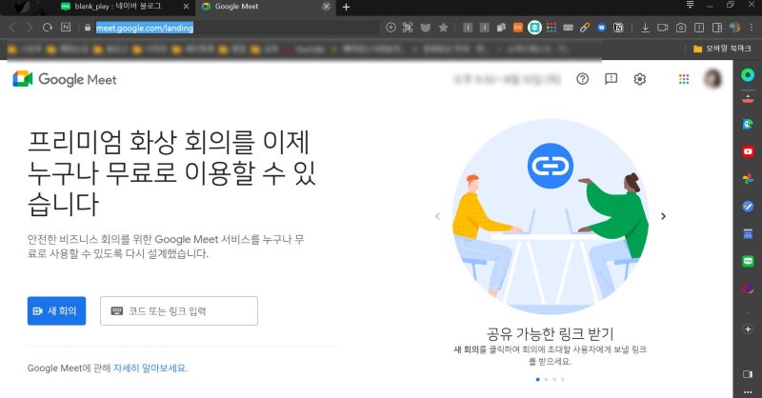
Task: Select the Google Meet browser tab
Action: coord(265,7)
